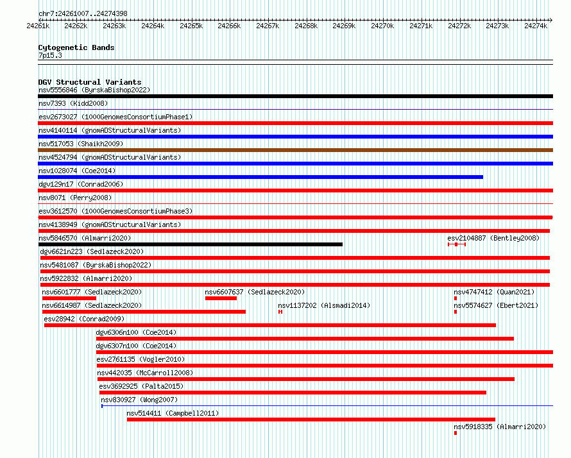The image size is (571, 458).
Task: Open esv3612570 (1000GenomesConsortiumPhase3) variant label
Action: coord(115,211)
